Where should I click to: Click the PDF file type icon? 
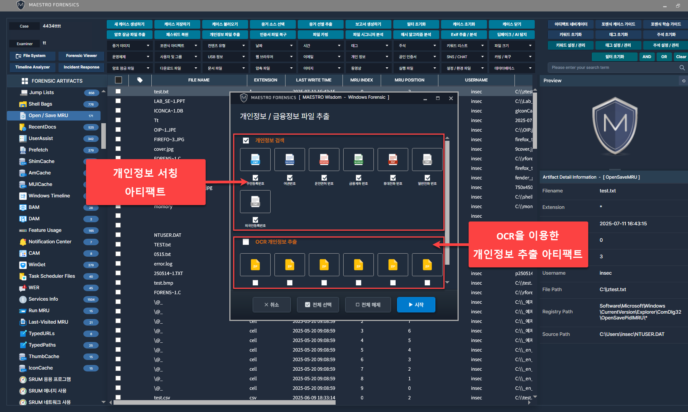click(393, 160)
